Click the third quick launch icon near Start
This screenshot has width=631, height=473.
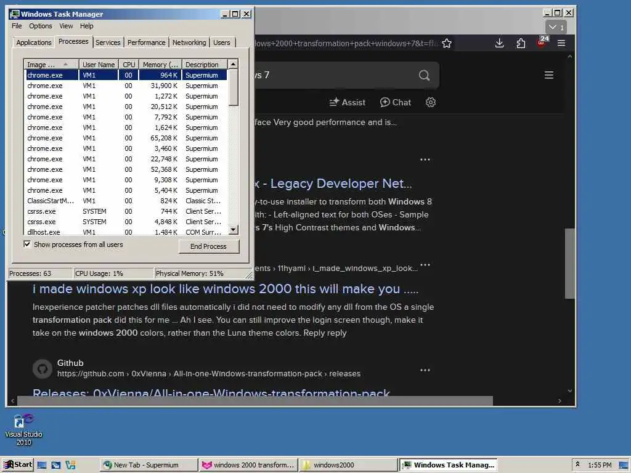tap(70, 465)
